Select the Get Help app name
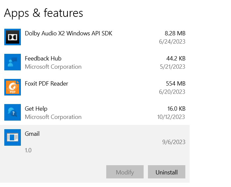 click(36, 109)
